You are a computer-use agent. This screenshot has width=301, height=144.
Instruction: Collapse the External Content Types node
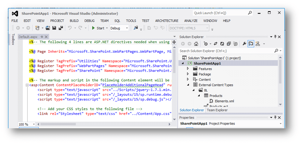click(188, 85)
